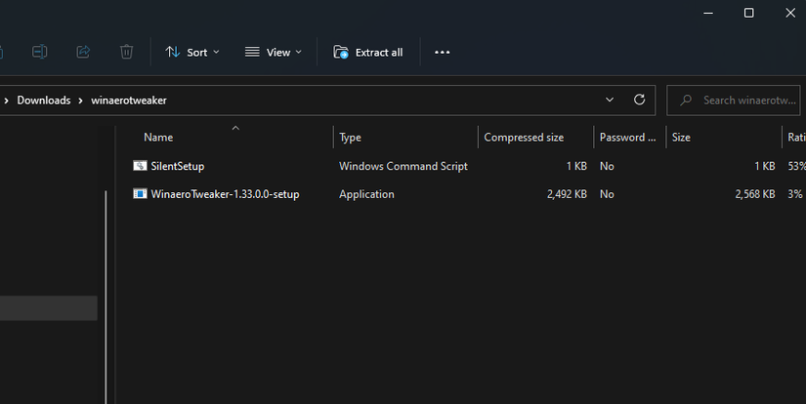This screenshot has height=404, width=806.
Task: Click the Share toolbar icon
Action: (x=83, y=52)
